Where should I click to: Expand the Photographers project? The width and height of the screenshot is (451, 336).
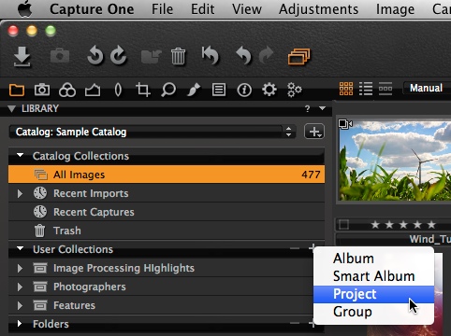[x=20, y=287]
